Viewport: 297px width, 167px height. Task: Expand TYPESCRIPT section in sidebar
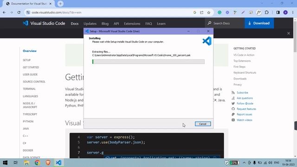[x=30, y=114]
